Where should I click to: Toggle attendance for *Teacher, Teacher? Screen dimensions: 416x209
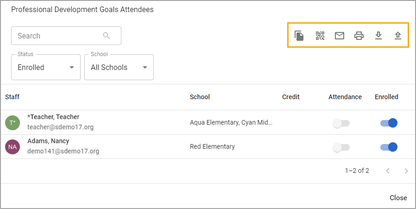[341, 123]
